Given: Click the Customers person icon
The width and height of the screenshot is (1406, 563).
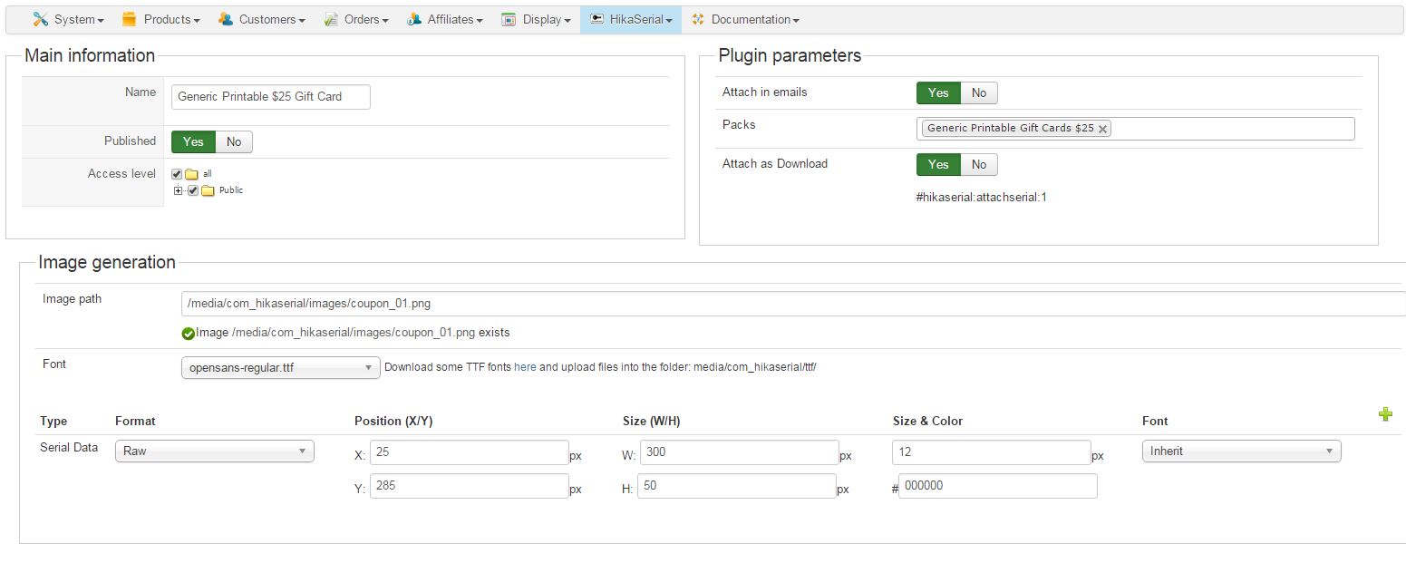Looking at the screenshot, I should (x=226, y=19).
